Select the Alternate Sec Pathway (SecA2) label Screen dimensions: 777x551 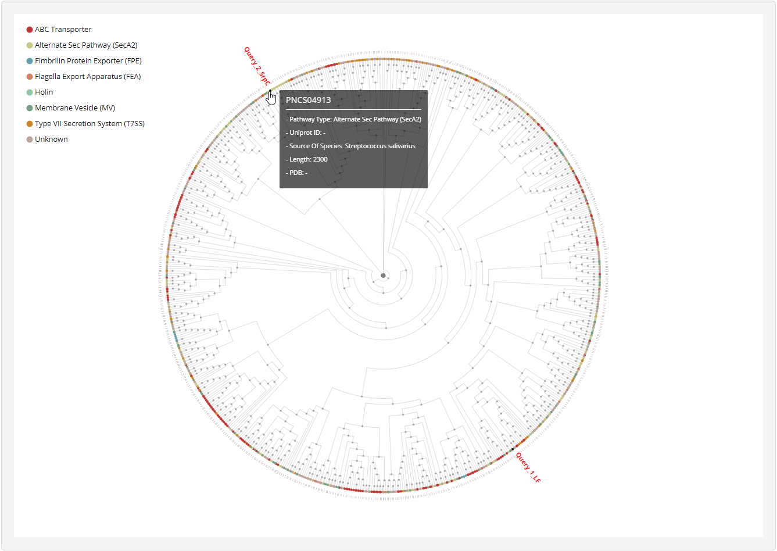pos(86,45)
